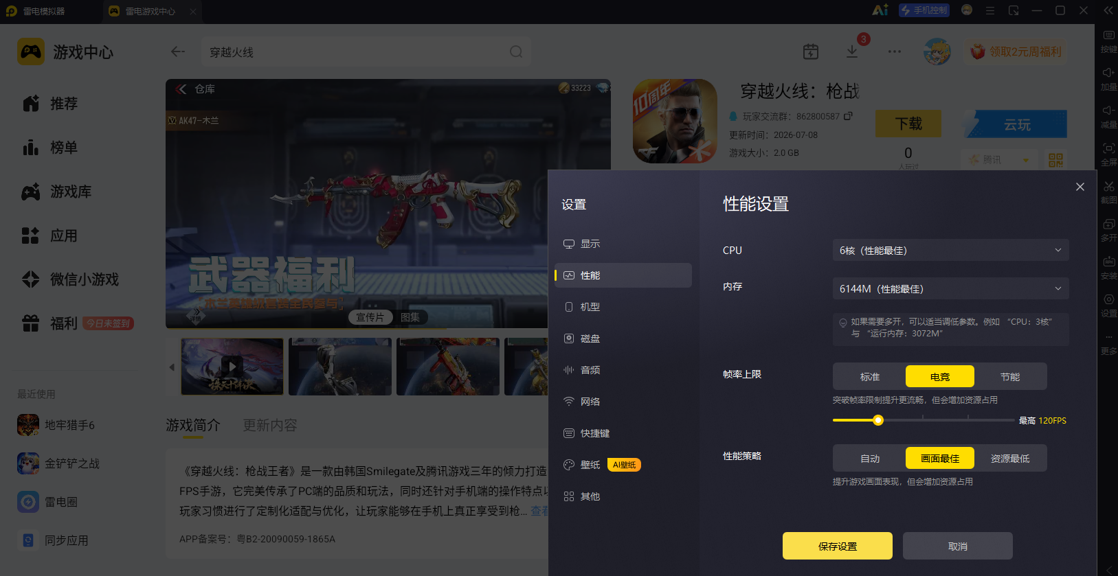
Task: Open 雷电圈 from recently used
Action: [x=47, y=502]
